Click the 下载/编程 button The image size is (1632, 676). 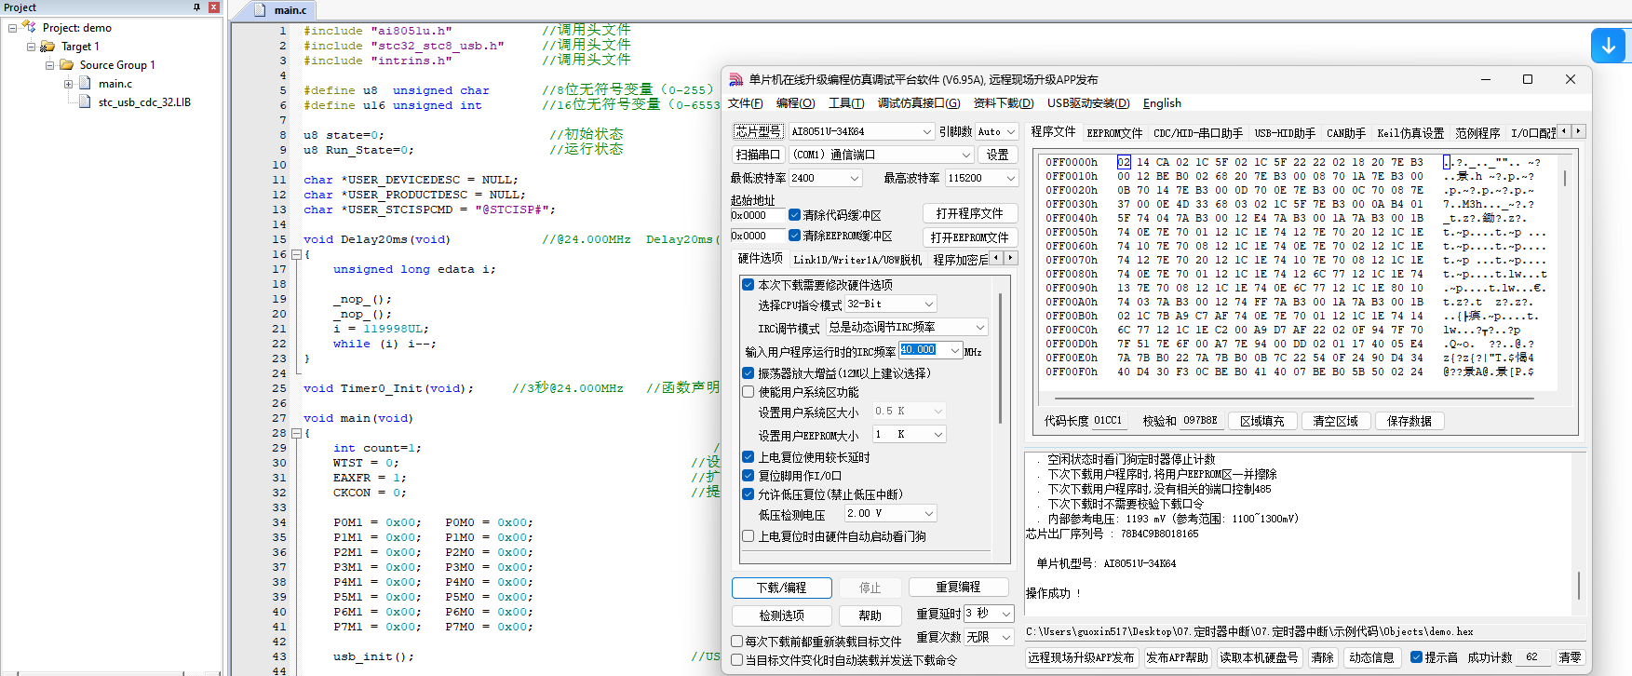pyautogui.click(x=781, y=588)
